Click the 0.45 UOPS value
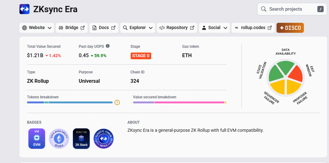The width and height of the screenshot is (329, 163). click(84, 56)
